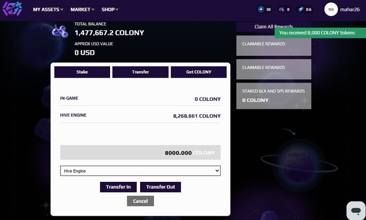
Task: Open the mahar26 username link
Action: click(350, 10)
